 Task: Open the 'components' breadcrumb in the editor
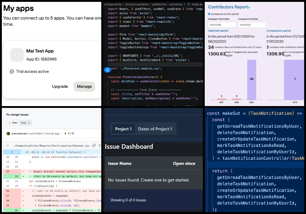point(113,4)
